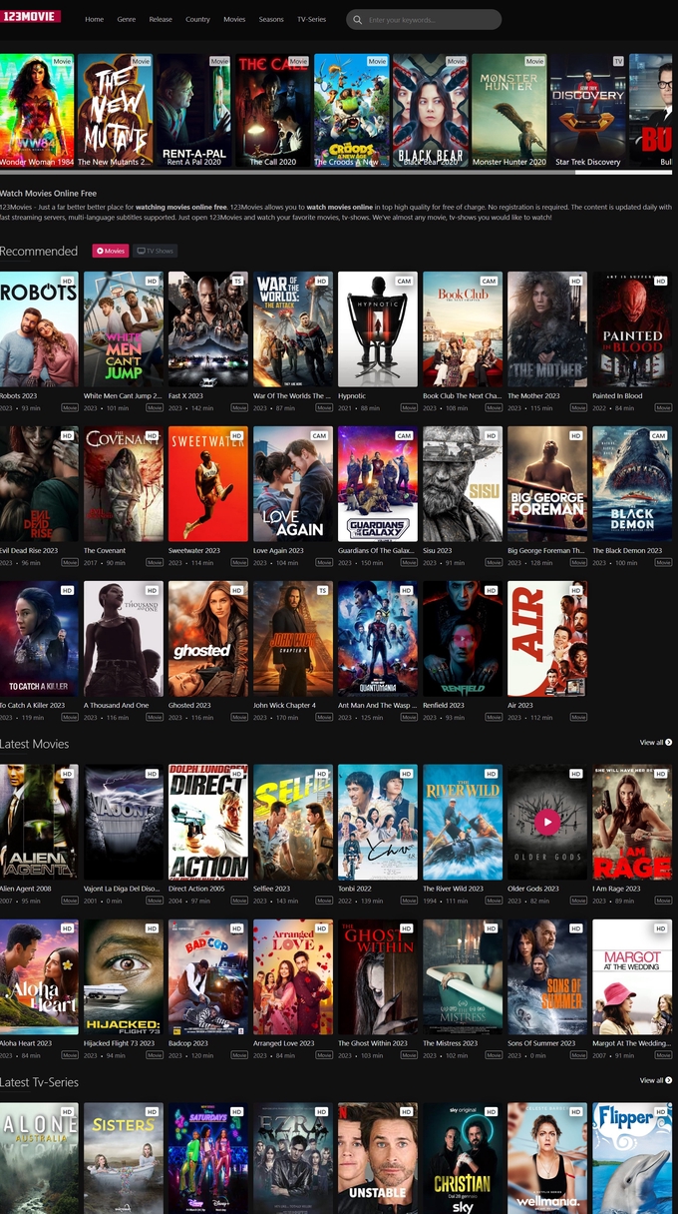Open Guardians Of The Galaxy poster
678x1214 pixels.
[x=378, y=484]
